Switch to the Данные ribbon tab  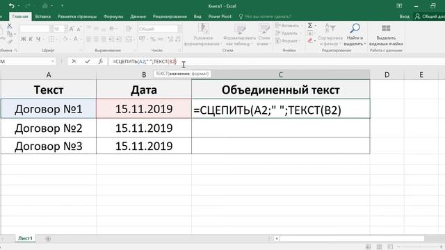point(138,17)
